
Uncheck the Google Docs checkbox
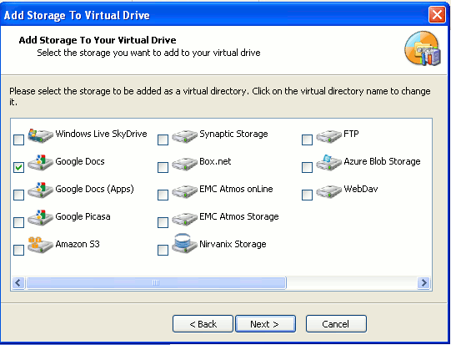tap(19, 167)
